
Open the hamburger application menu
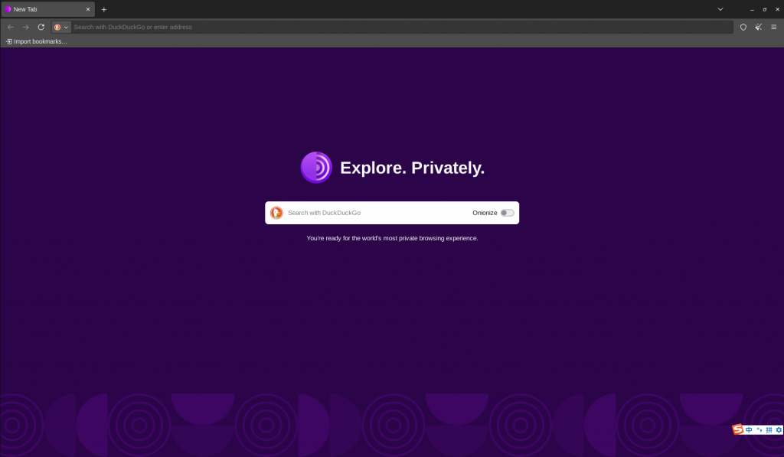click(773, 27)
